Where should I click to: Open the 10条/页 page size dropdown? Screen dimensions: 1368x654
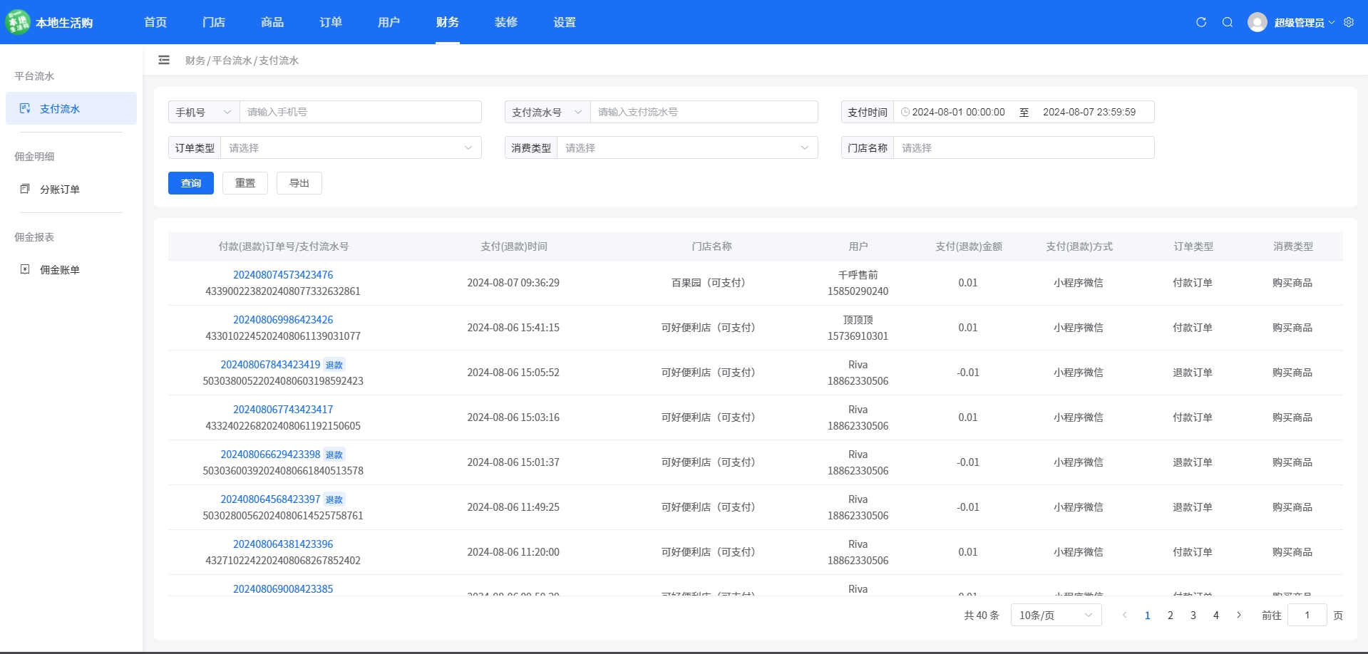coord(1056,615)
